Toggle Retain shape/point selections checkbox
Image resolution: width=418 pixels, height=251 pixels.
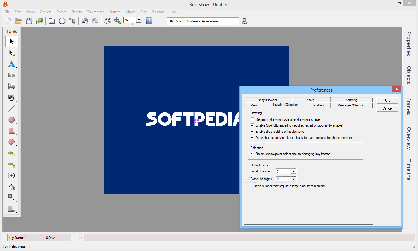tap(252, 154)
